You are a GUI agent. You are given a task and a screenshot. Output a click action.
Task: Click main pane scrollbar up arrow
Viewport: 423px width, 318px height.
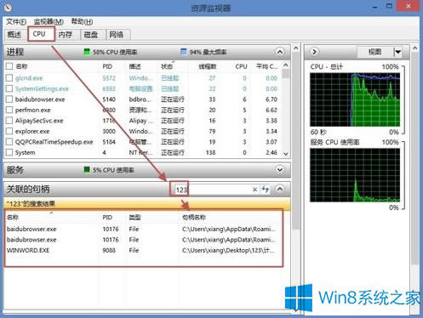click(295, 48)
